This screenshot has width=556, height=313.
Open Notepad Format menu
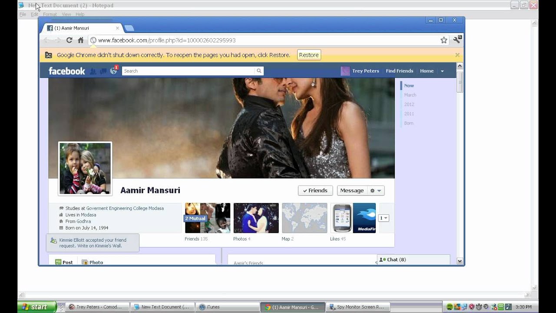[50, 14]
